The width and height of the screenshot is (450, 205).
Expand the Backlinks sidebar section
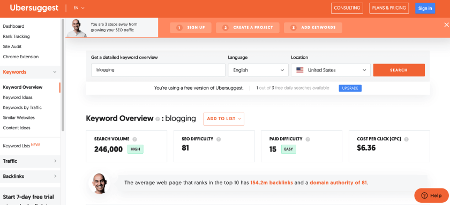pyautogui.click(x=30, y=176)
